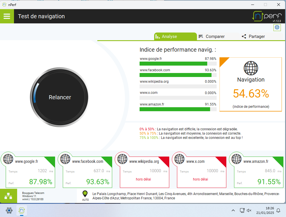Click the AUTO location pin icon
This screenshot has width=286, height=217.
tap(85, 194)
